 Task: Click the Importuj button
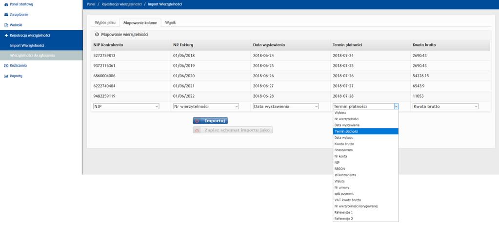pyautogui.click(x=210, y=121)
